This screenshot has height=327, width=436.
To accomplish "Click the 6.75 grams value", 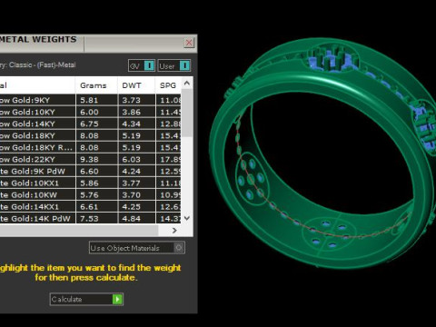I will [x=89, y=124].
